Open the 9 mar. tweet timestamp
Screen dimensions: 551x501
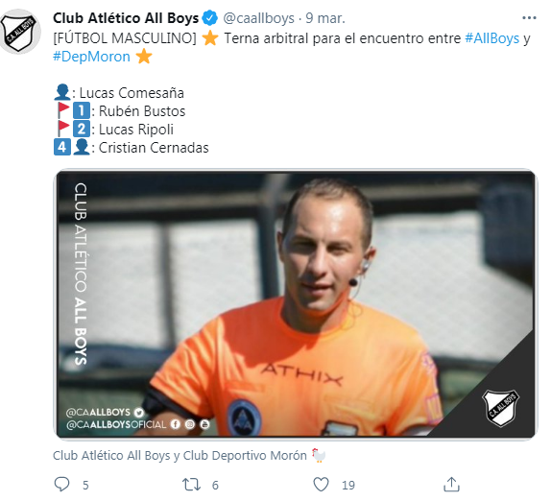pyautogui.click(x=325, y=18)
